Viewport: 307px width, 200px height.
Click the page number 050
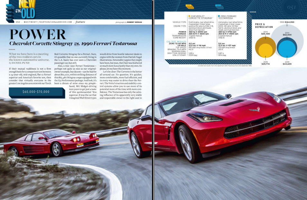18,22
